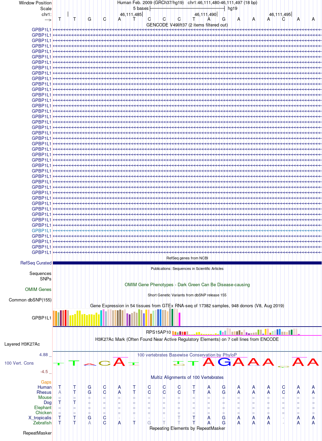
Task: Click the RepeatMasker track label
Action: [x=37, y=433]
